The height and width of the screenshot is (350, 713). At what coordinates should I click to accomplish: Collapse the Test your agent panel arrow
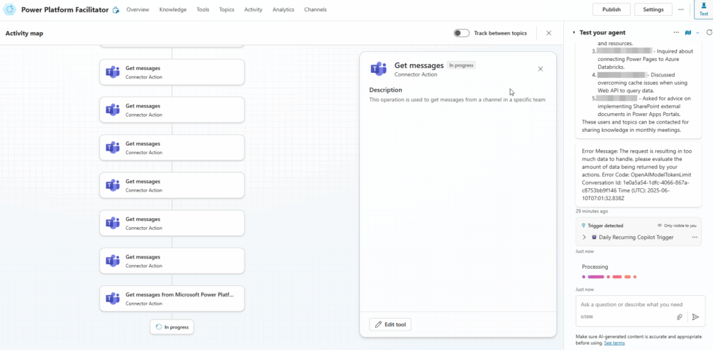coord(574,33)
